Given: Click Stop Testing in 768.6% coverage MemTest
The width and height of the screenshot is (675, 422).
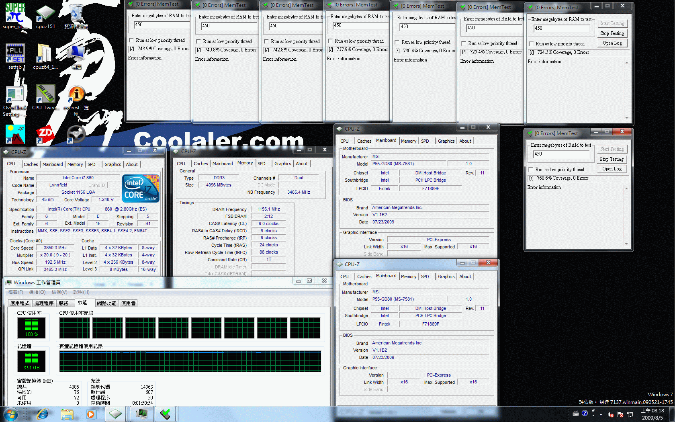Looking at the screenshot, I should (612, 159).
